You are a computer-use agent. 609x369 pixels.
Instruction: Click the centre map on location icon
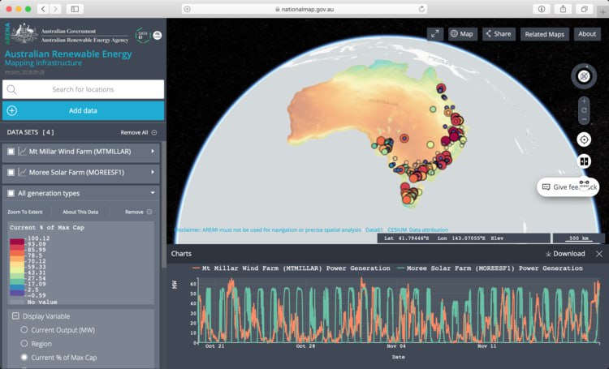point(584,139)
